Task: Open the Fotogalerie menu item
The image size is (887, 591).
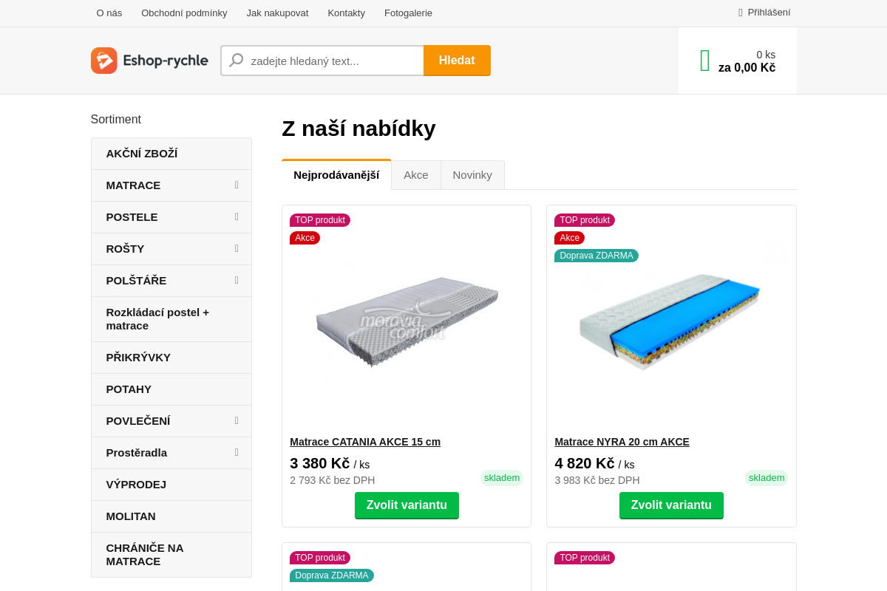Action: click(x=408, y=13)
